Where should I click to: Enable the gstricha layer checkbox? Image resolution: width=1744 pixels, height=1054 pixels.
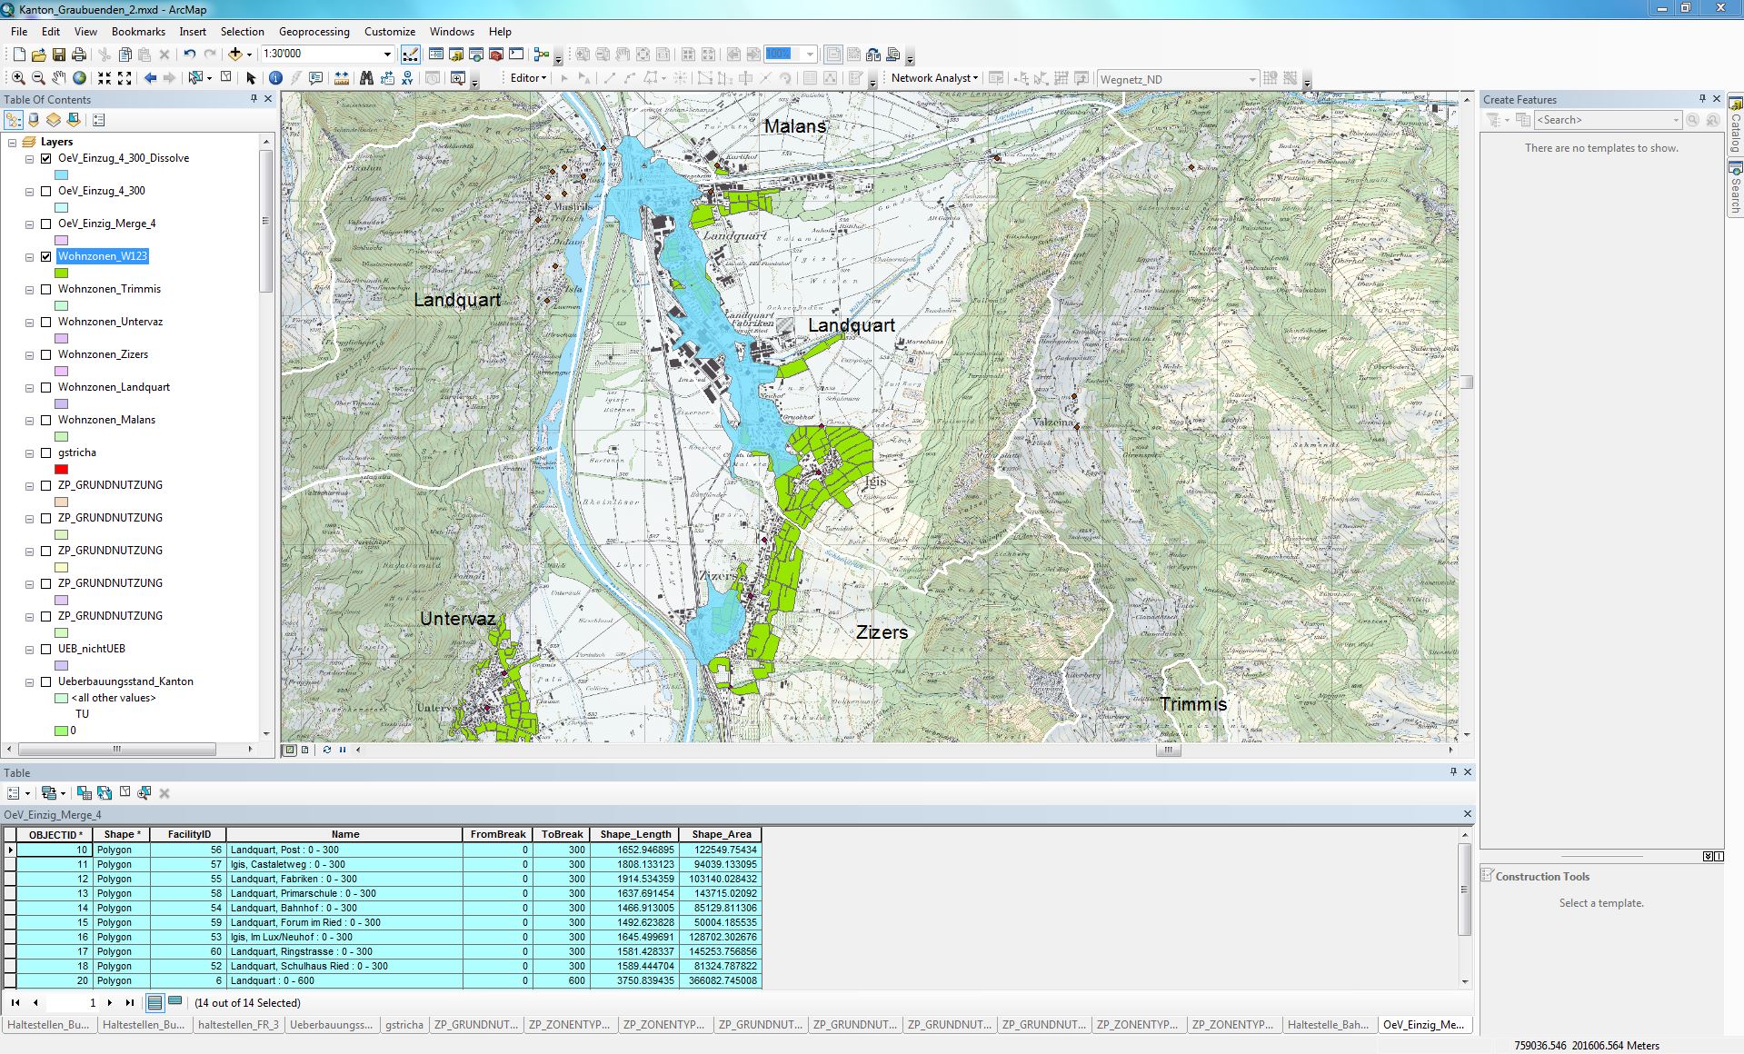click(46, 452)
